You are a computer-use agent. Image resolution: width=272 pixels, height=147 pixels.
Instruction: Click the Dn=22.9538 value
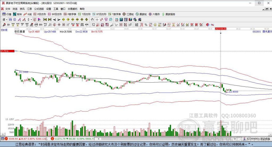pyautogui.click(x=82, y=32)
